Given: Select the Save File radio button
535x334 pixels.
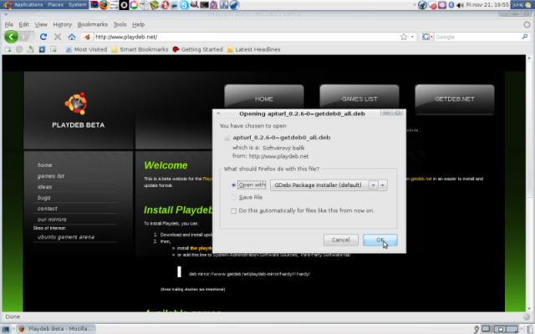Looking at the screenshot, I should (x=234, y=197).
